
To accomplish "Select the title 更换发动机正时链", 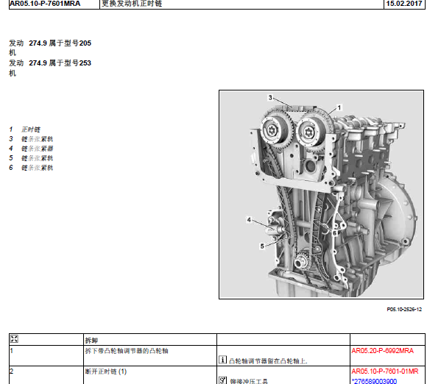I will [x=132, y=4].
